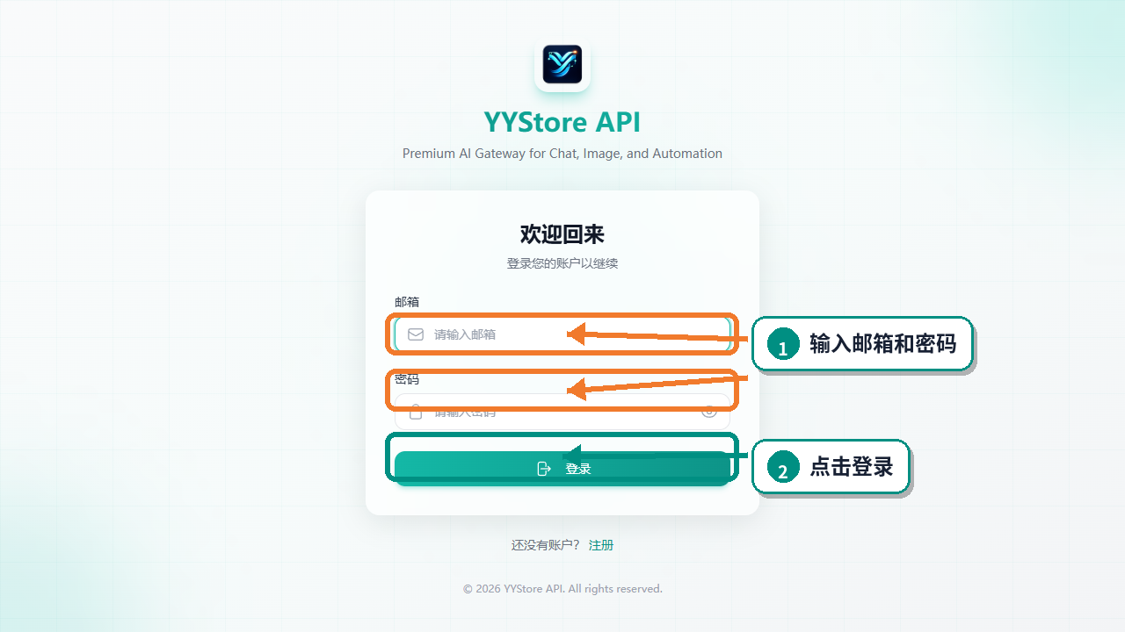Click the "密码" field label
Image resolution: width=1125 pixels, height=632 pixels.
[407, 379]
